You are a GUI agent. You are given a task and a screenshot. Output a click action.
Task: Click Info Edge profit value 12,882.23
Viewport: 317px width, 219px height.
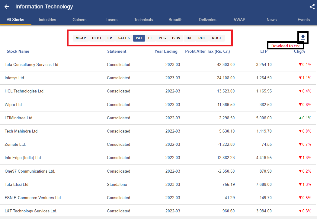(226, 158)
